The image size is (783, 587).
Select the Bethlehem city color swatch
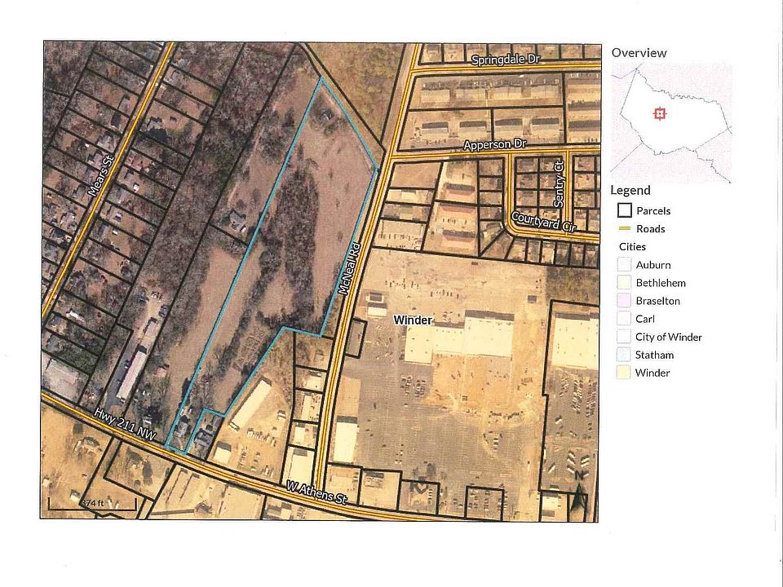click(624, 283)
